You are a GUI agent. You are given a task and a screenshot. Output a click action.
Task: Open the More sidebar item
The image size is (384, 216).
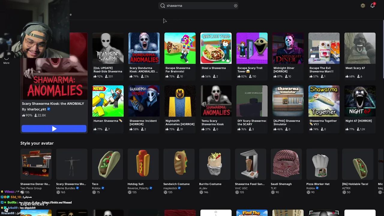6,60
